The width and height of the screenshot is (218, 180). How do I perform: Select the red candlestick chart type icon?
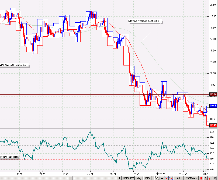click(x=201, y=178)
